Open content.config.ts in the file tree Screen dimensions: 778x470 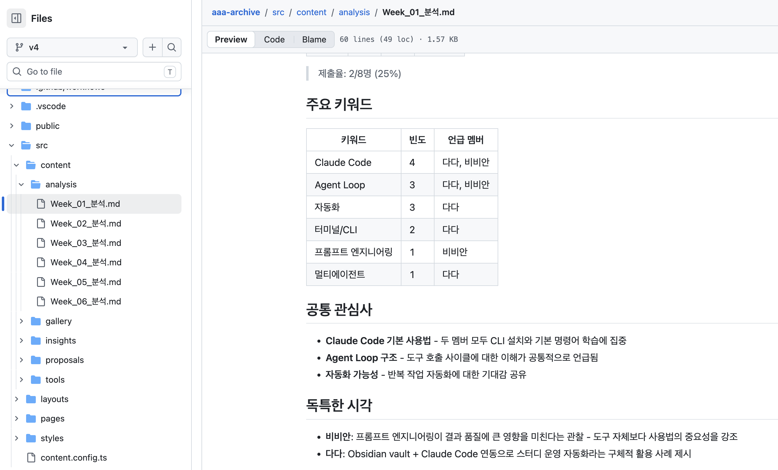click(x=94, y=458)
